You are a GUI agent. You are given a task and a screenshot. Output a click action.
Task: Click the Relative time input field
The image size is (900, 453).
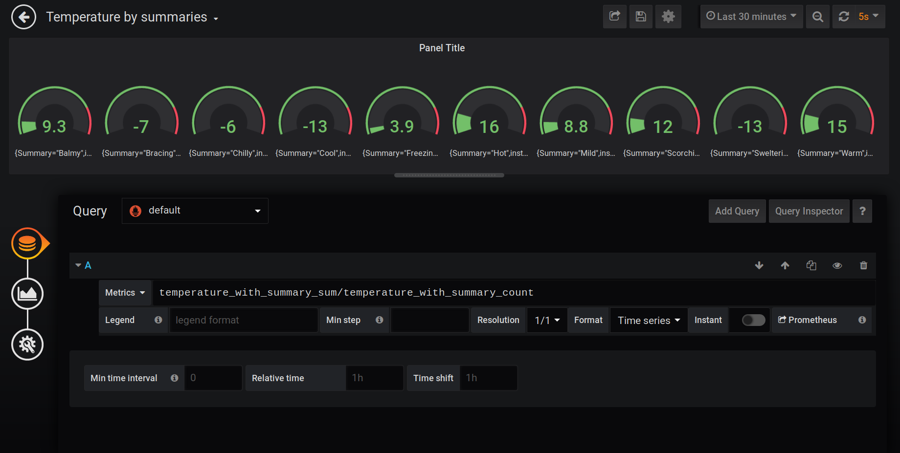point(375,378)
